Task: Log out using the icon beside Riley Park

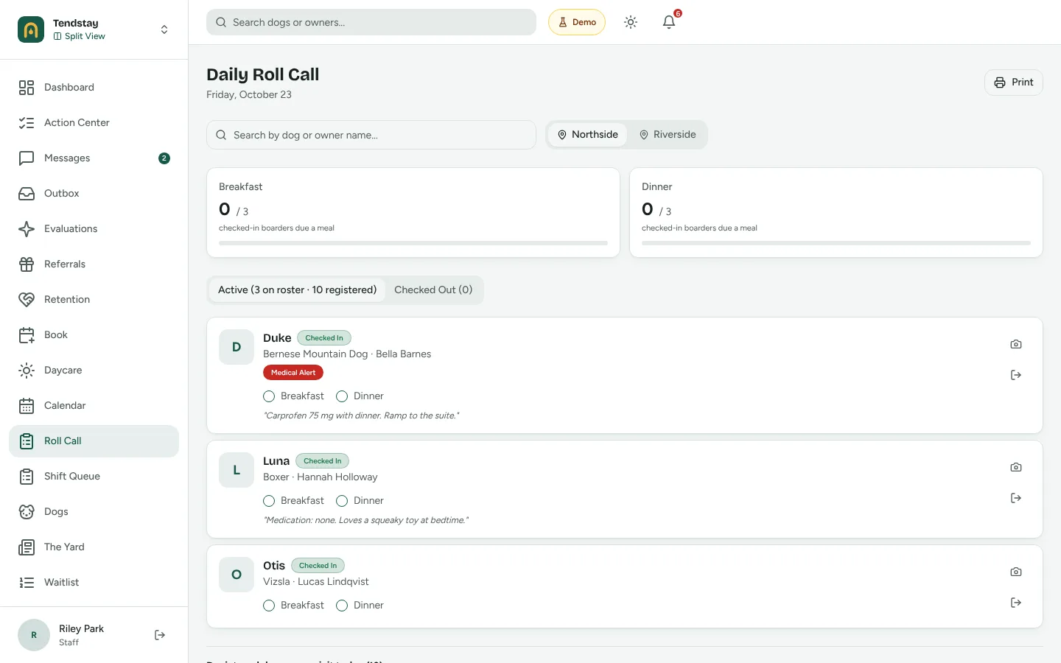Action: (x=160, y=635)
